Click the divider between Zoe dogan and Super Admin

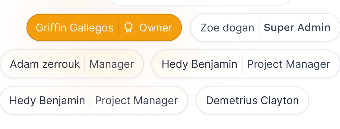[x=259, y=28]
